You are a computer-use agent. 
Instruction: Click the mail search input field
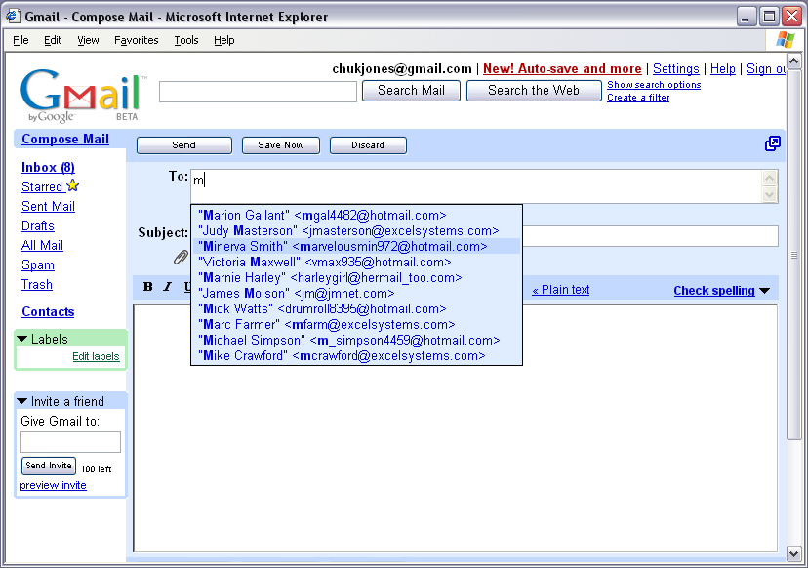tap(258, 92)
